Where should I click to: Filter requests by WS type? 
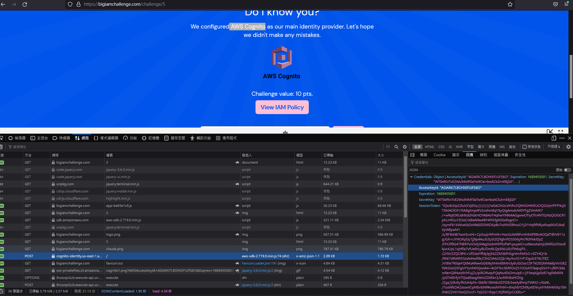click(502, 147)
